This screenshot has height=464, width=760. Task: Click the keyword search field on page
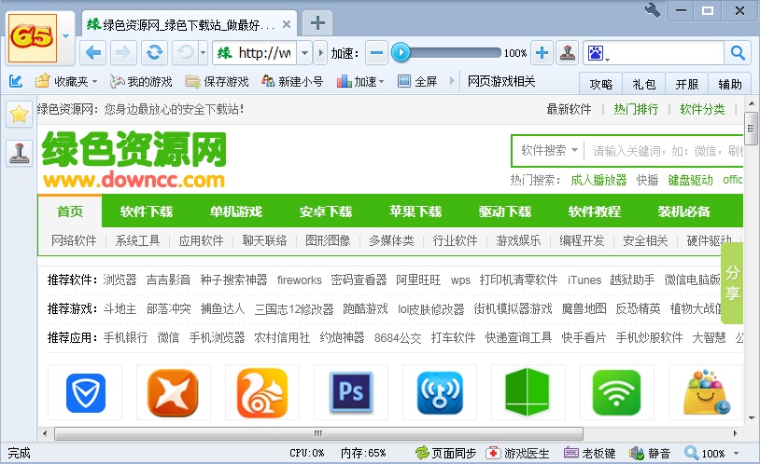[x=664, y=151]
